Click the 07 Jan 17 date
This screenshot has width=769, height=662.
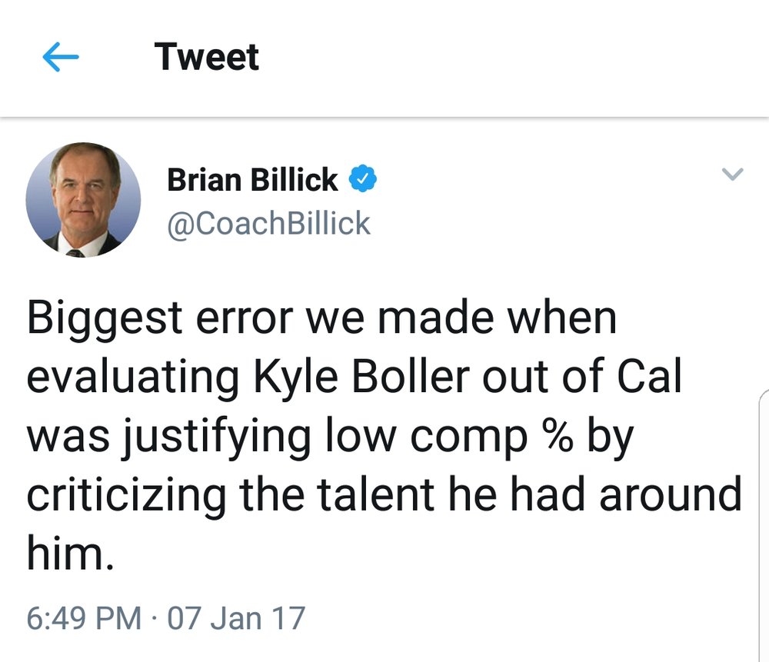click(236, 618)
